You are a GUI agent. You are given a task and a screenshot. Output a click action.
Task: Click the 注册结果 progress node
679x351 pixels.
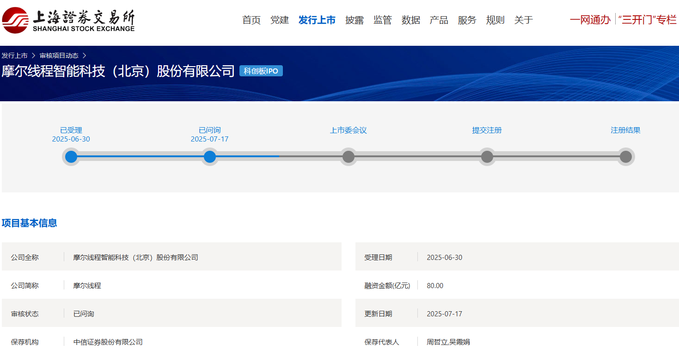click(626, 157)
